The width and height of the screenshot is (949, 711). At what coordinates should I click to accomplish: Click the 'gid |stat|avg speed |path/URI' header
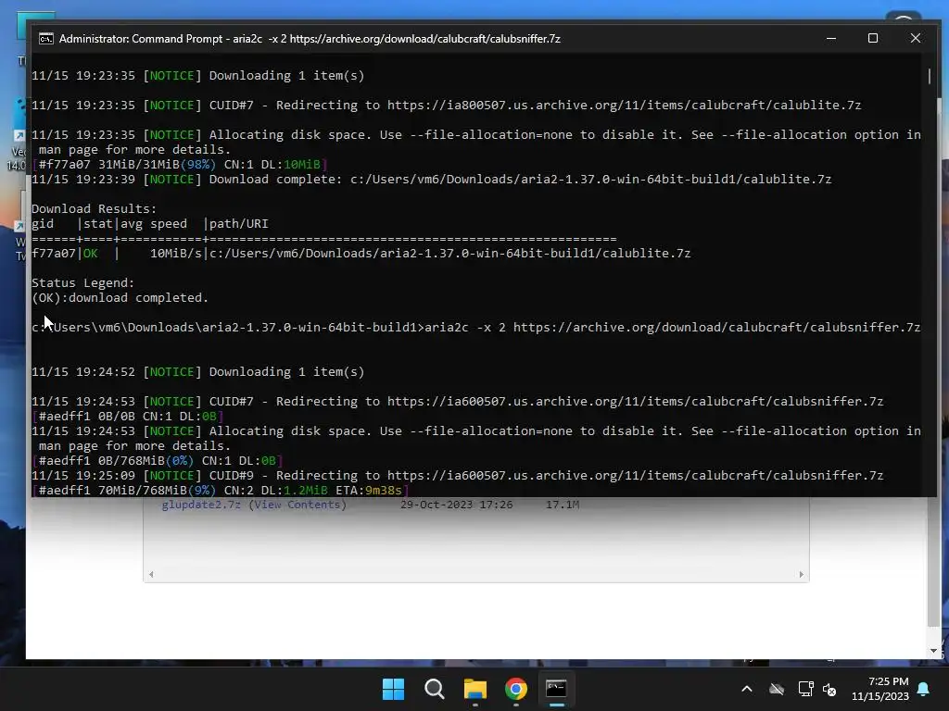click(150, 224)
